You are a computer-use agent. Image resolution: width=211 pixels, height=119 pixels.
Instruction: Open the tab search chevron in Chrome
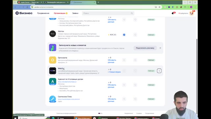tap(15, 2)
